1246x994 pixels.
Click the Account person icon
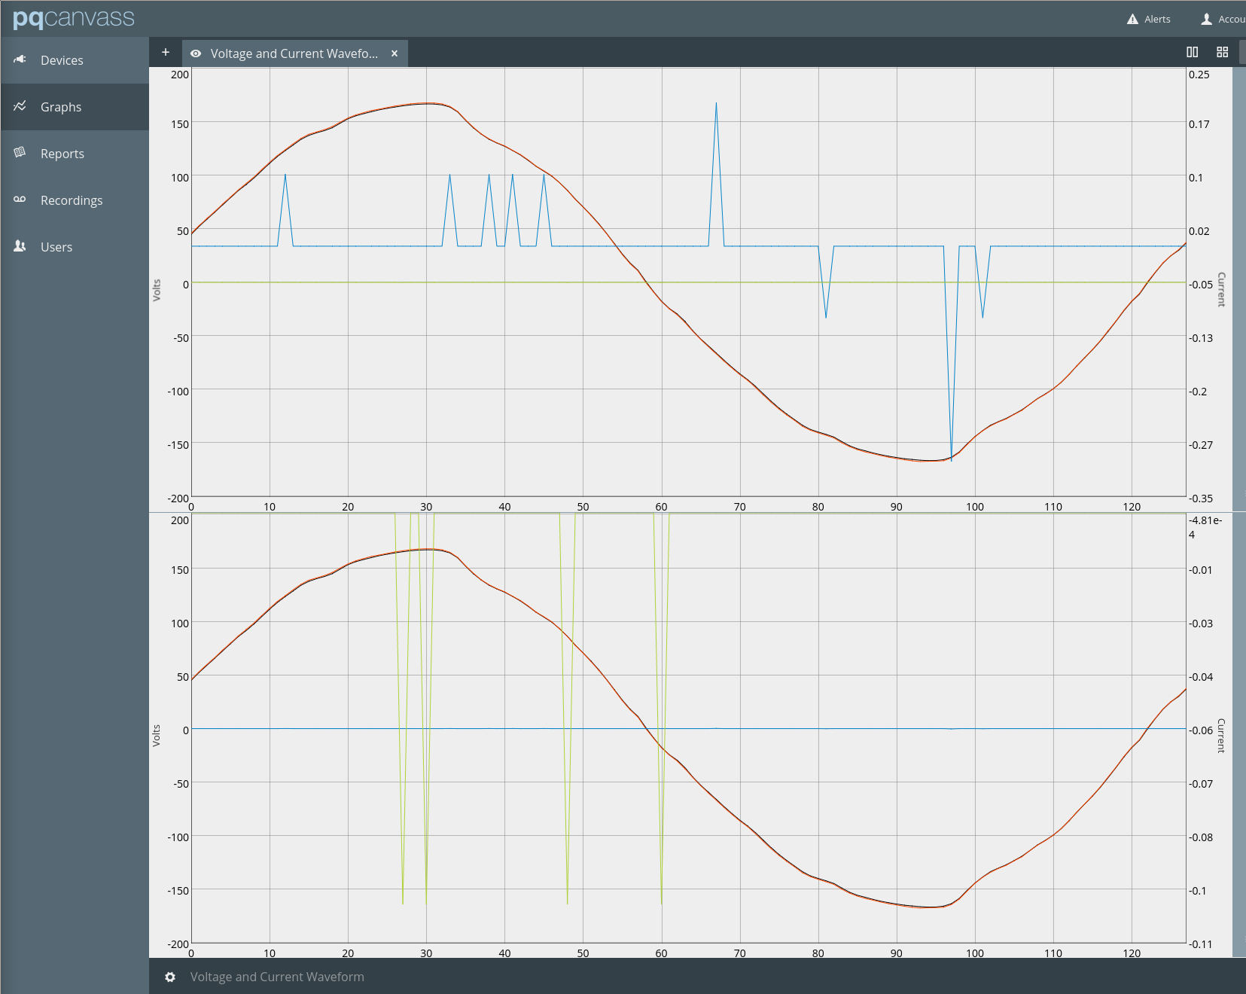pos(1205,18)
